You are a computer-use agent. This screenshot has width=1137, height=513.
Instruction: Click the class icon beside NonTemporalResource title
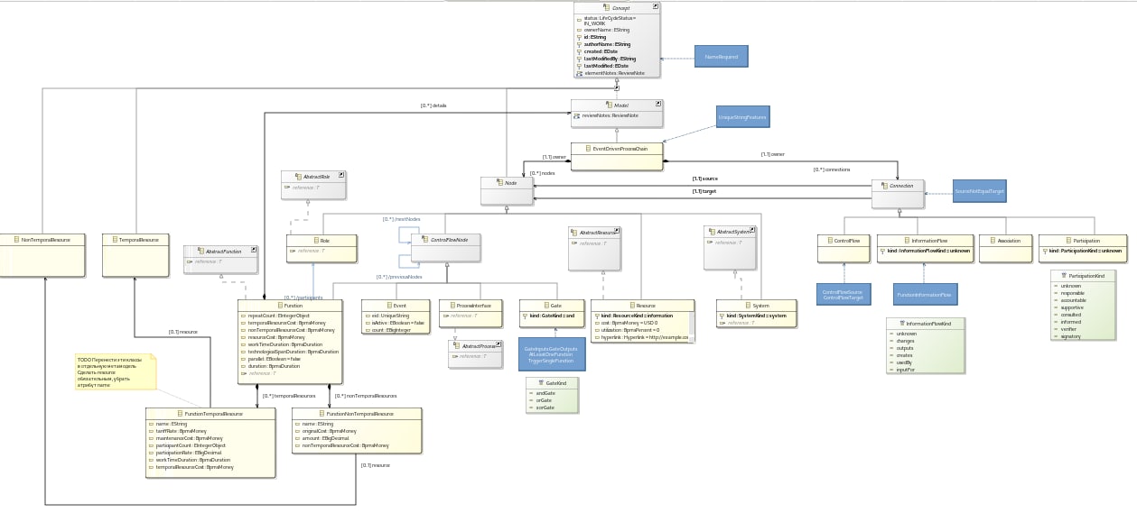point(15,239)
